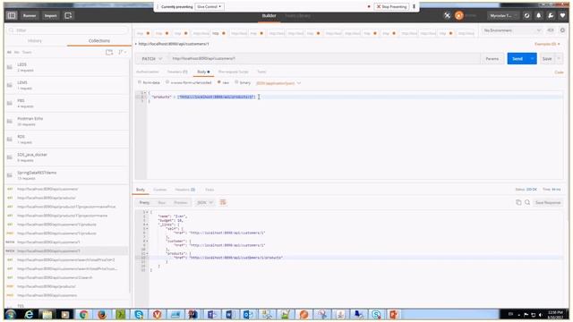This screenshot has width=573, height=322.
Task: Open the interceptor satellite icon
Action: (448, 15)
